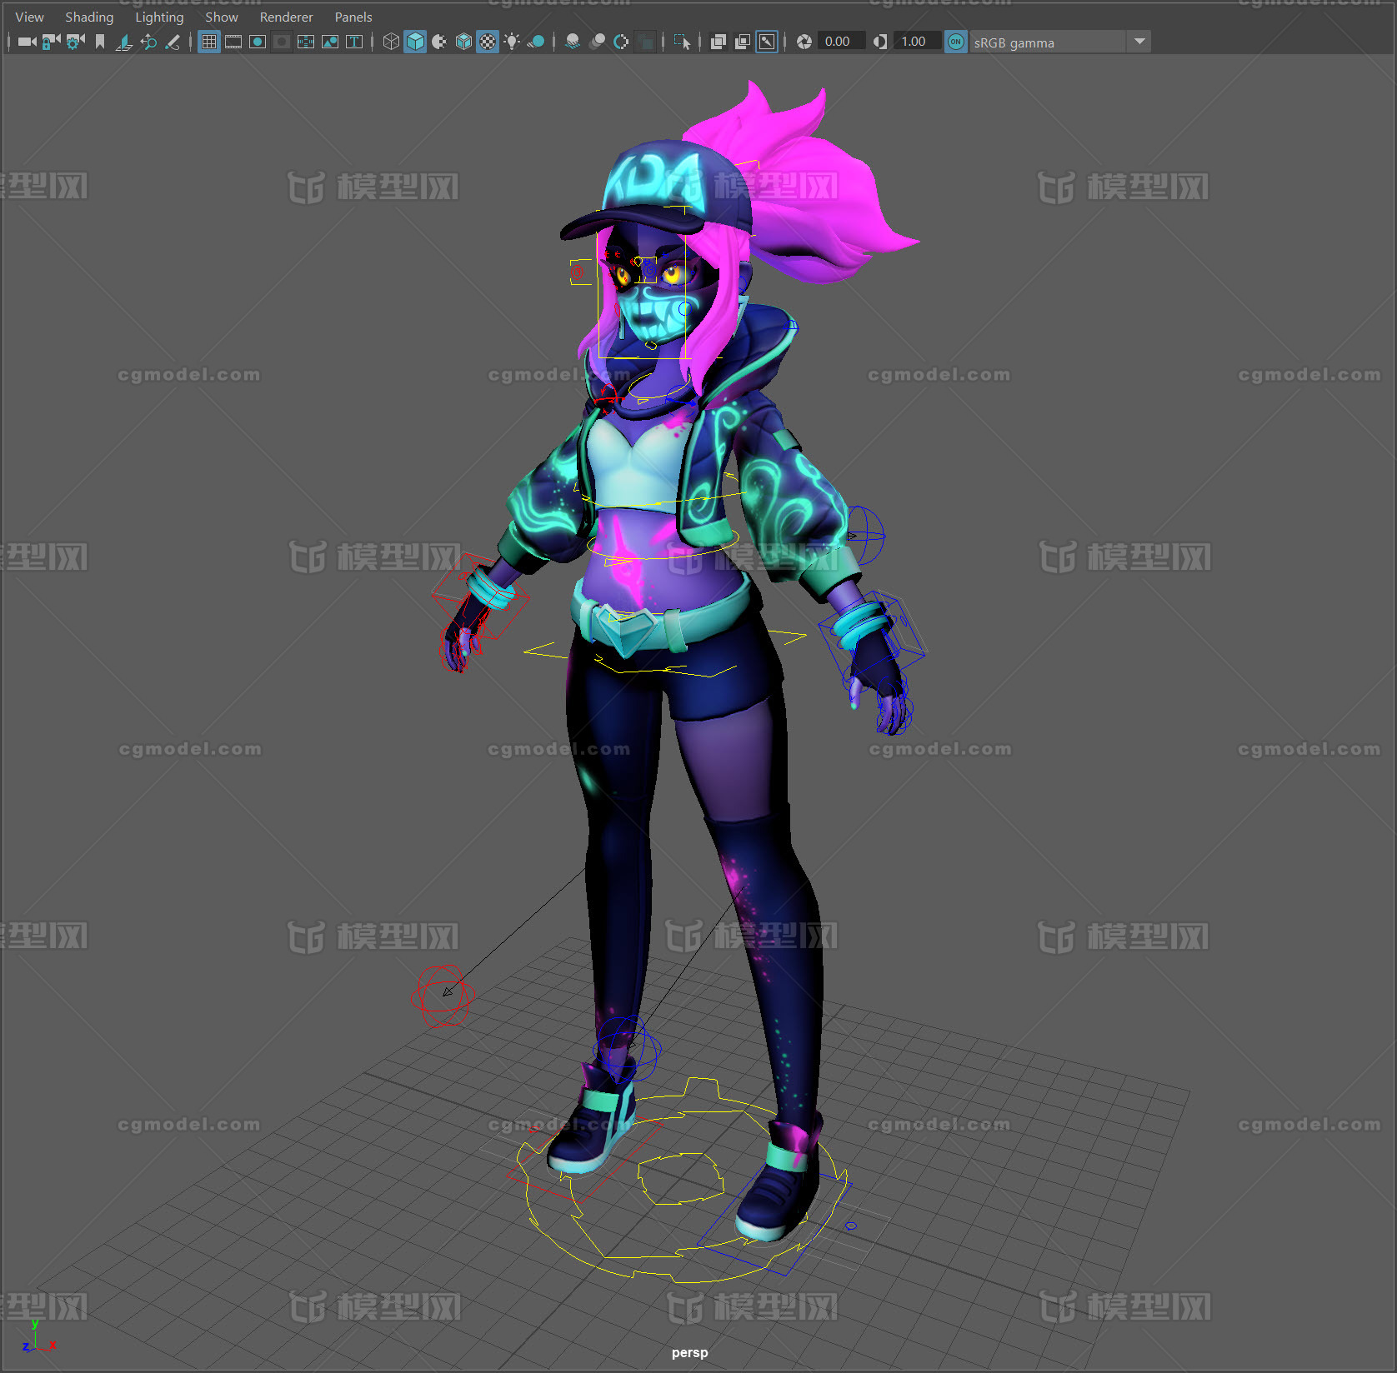
Task: Toggle X-Ray Active Components icon
Action: (743, 42)
